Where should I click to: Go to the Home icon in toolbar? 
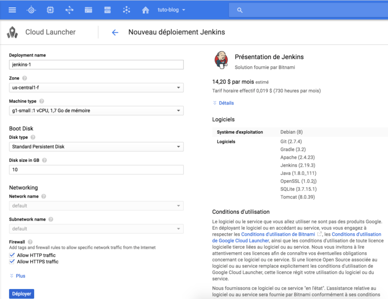[x=145, y=9]
